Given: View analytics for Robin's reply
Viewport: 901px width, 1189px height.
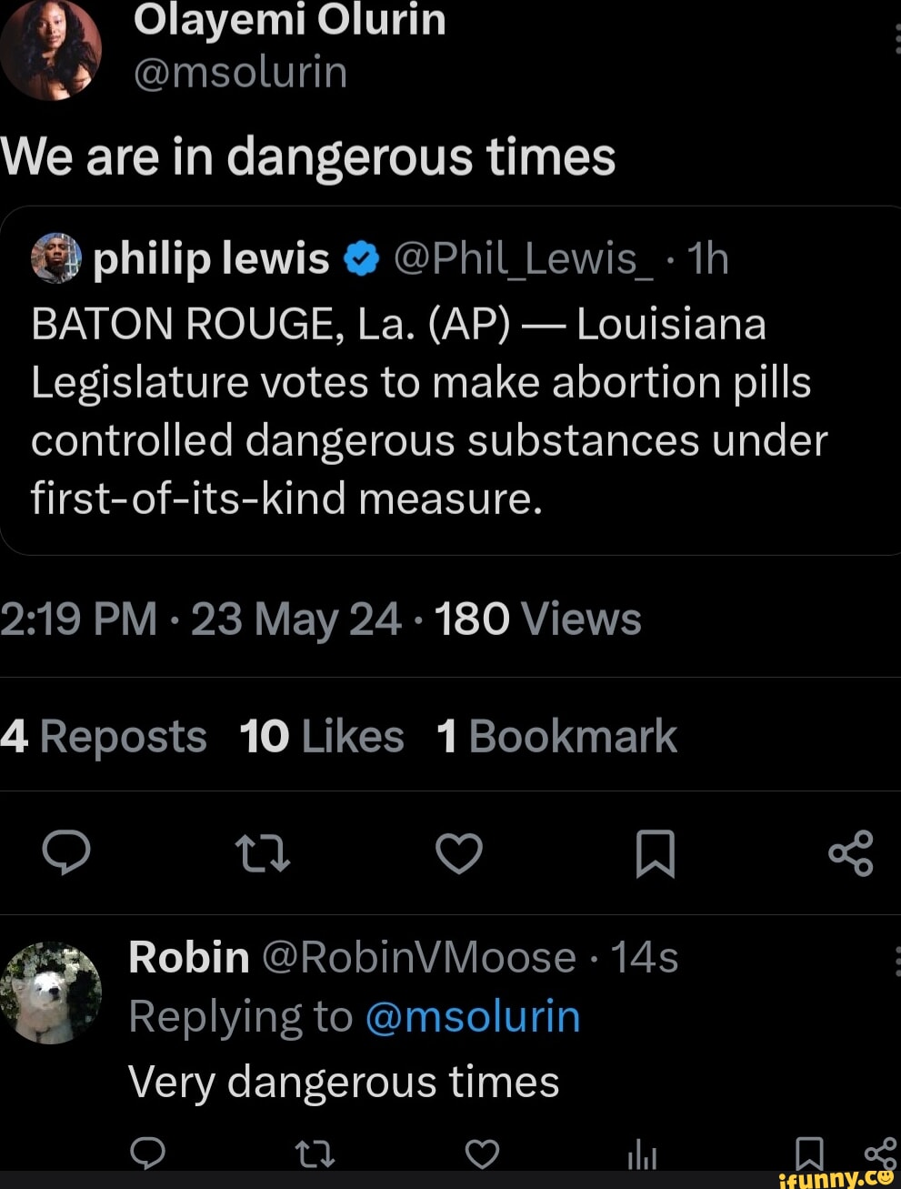Looking at the screenshot, I should pyautogui.click(x=642, y=1155).
